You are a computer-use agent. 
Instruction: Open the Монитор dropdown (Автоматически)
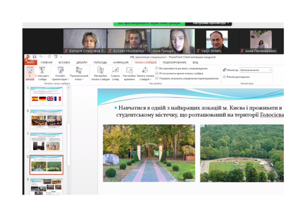pos(256,70)
